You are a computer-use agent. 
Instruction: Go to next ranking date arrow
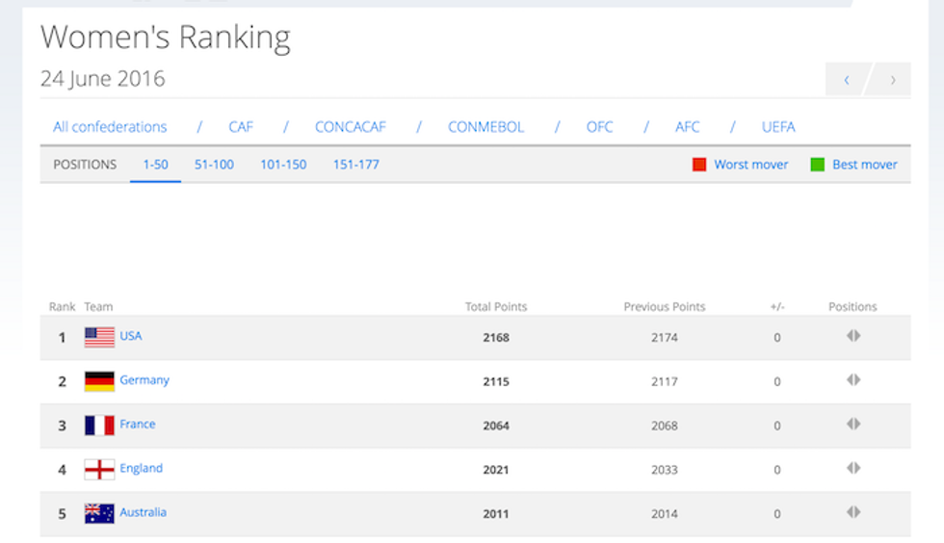coord(892,80)
